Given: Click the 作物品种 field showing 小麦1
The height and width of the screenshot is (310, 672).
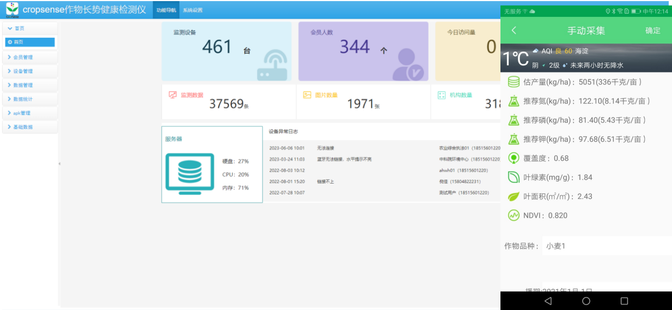Looking at the screenshot, I should click(x=604, y=246).
